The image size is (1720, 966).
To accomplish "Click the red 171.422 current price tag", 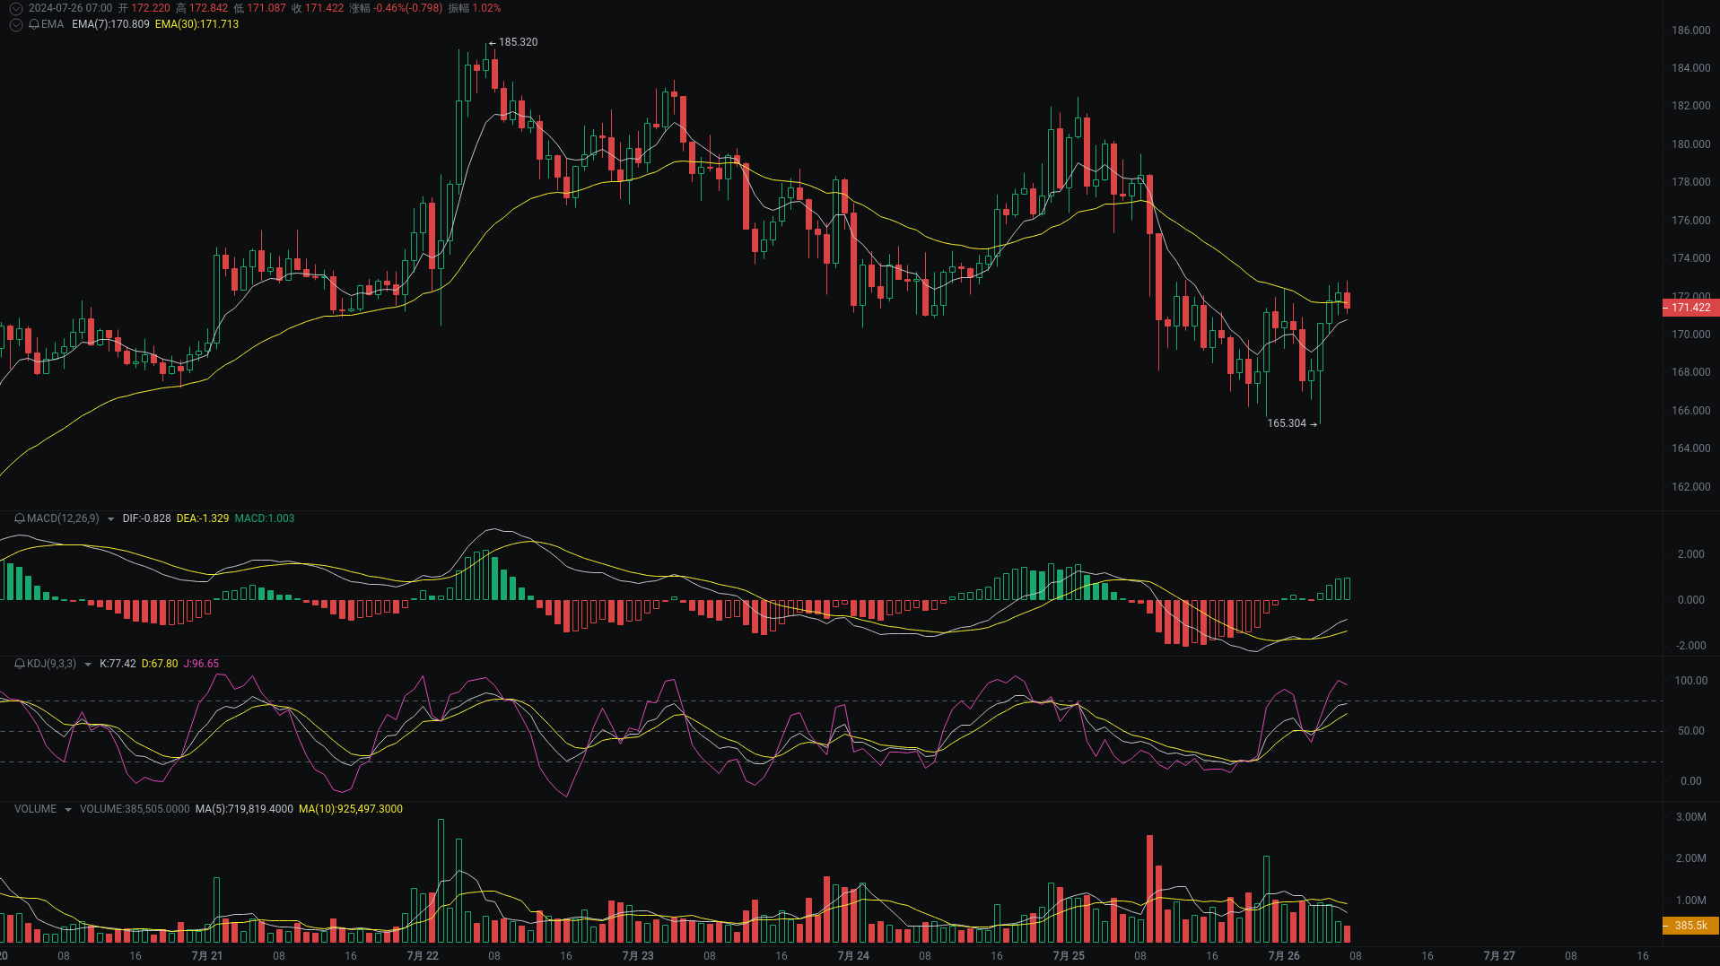I will (x=1690, y=308).
